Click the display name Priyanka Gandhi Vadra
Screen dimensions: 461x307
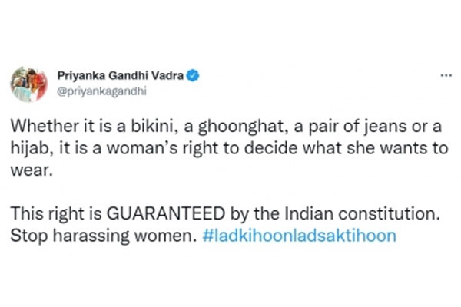[x=122, y=75]
